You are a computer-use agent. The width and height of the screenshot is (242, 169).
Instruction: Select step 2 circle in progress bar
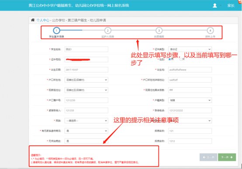click(108, 31)
